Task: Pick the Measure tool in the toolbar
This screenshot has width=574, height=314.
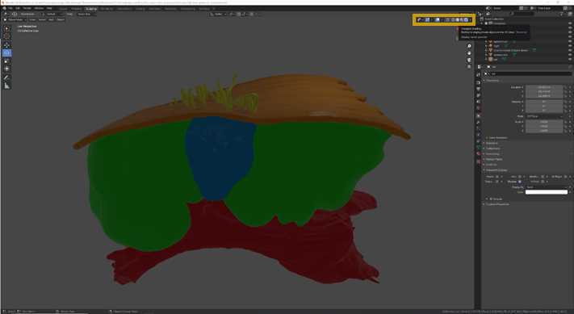Action: click(6, 86)
